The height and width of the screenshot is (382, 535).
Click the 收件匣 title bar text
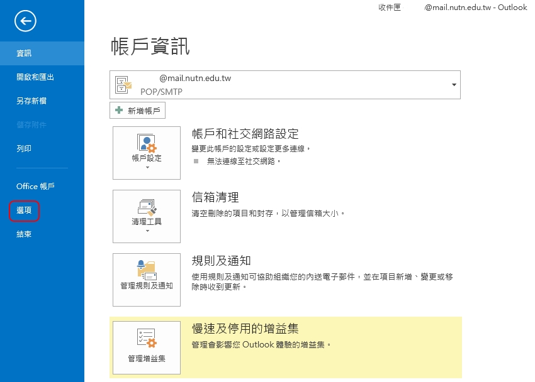click(x=390, y=7)
